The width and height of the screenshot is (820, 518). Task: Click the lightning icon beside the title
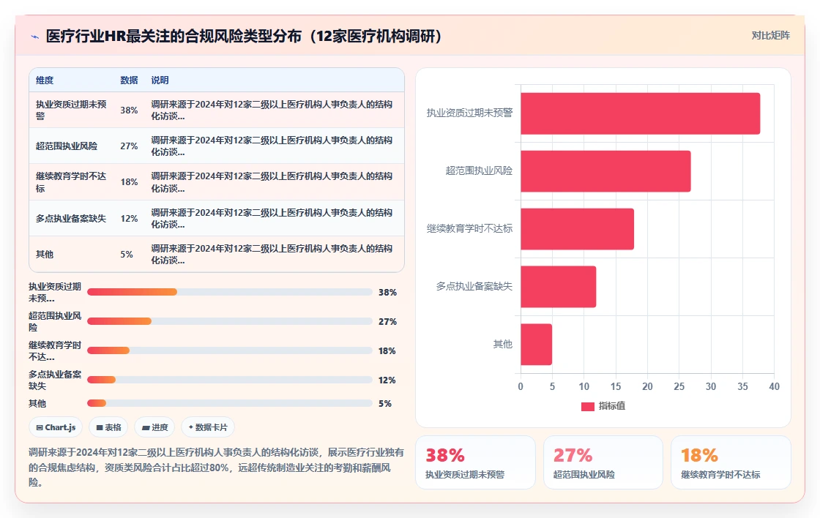pos(35,37)
